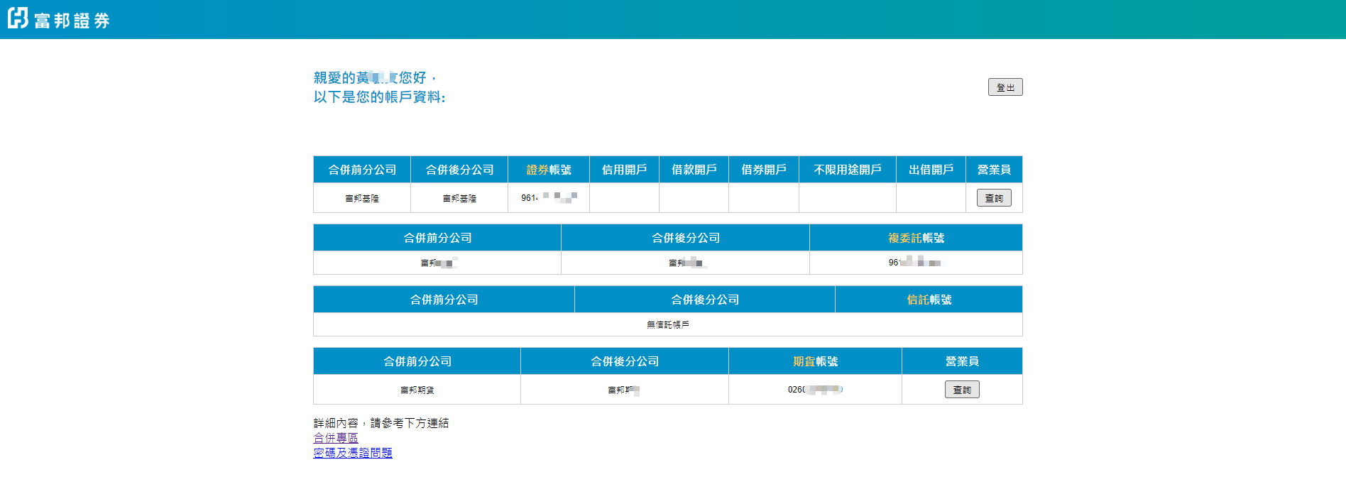Viewport: 1346px width, 499px height.
Task: Click the 無信託帳戶 message row
Action: click(x=667, y=324)
